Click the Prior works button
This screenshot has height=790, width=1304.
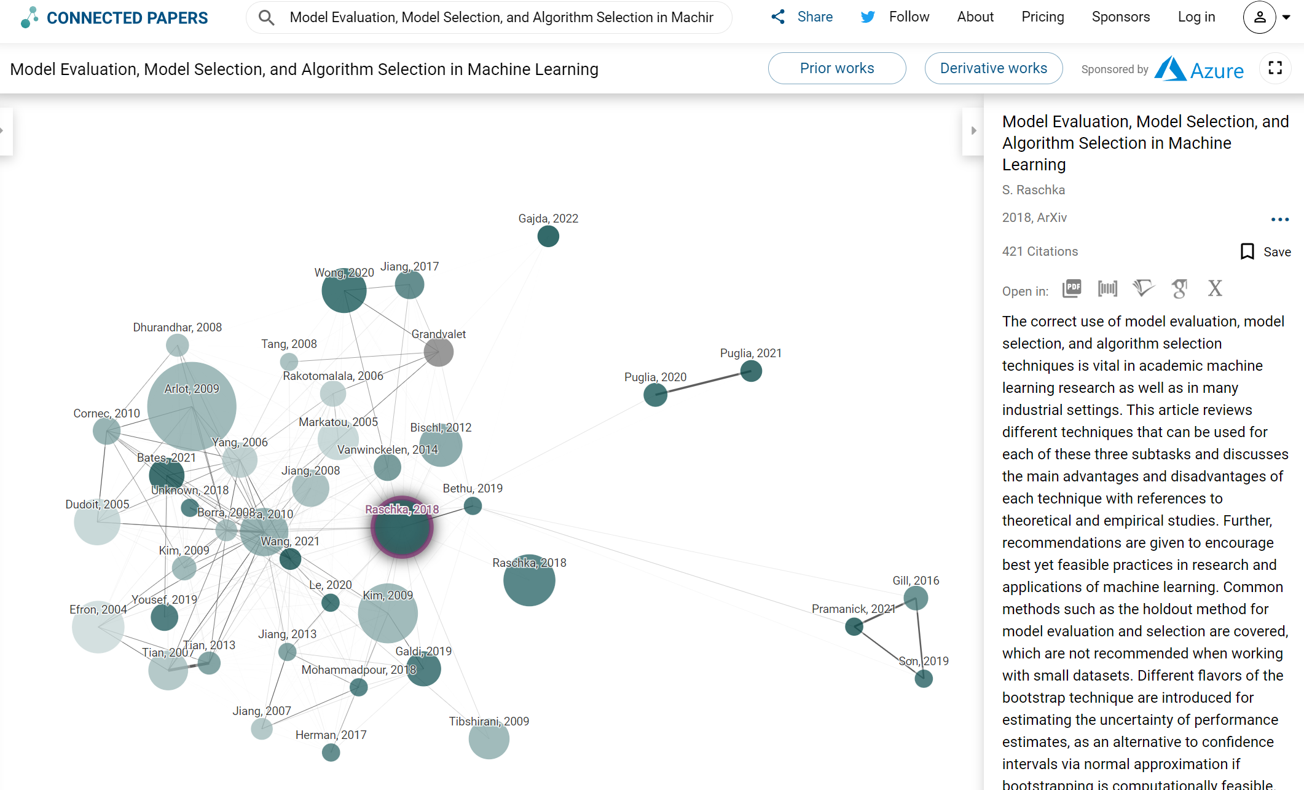tap(836, 68)
